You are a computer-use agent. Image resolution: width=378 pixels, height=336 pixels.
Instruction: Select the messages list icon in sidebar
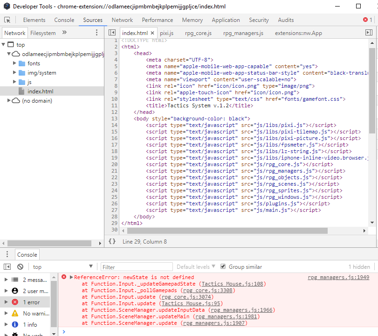[15, 280]
